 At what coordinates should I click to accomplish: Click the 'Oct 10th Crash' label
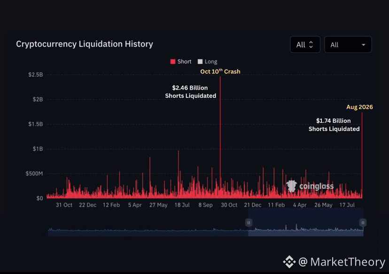(220, 71)
